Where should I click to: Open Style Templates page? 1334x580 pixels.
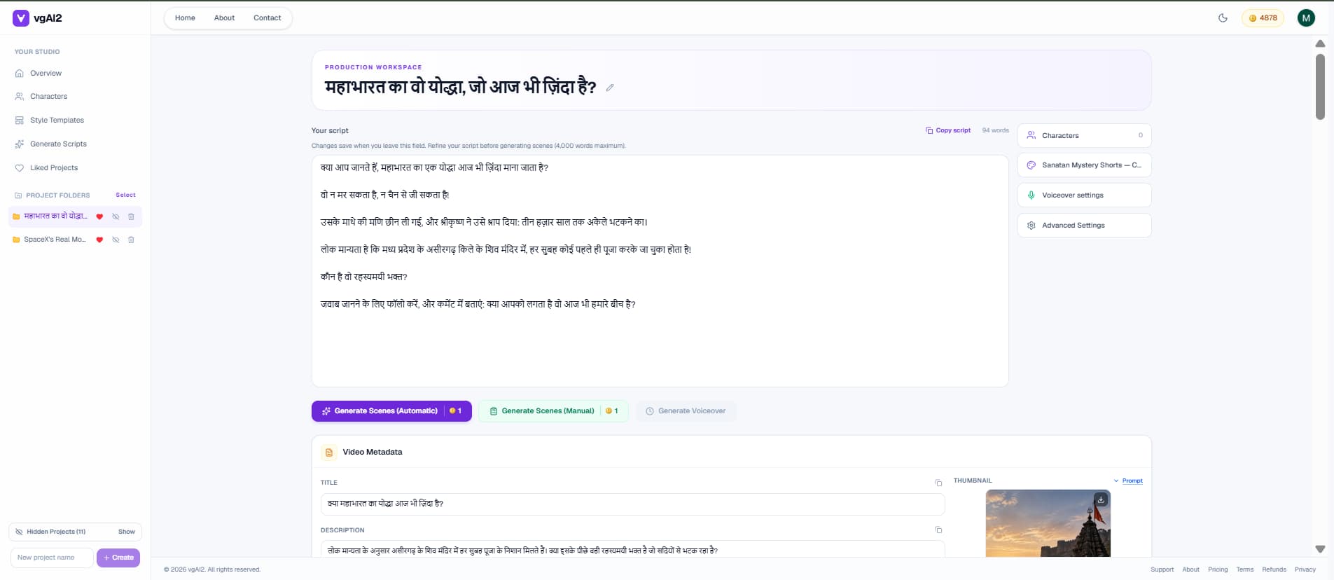tap(57, 120)
